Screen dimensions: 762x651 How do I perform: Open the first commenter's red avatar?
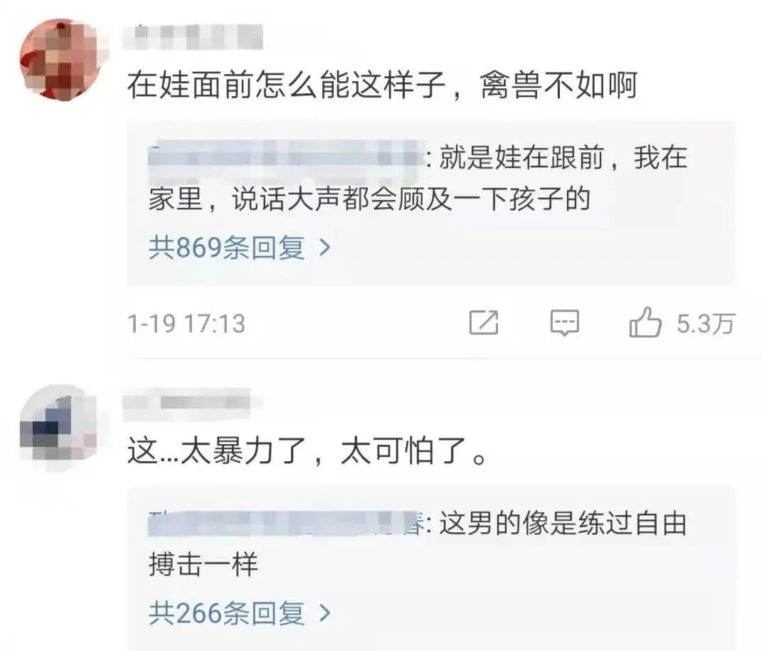60,60
